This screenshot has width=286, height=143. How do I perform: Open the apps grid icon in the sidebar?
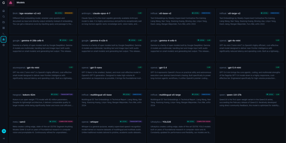[3, 28]
